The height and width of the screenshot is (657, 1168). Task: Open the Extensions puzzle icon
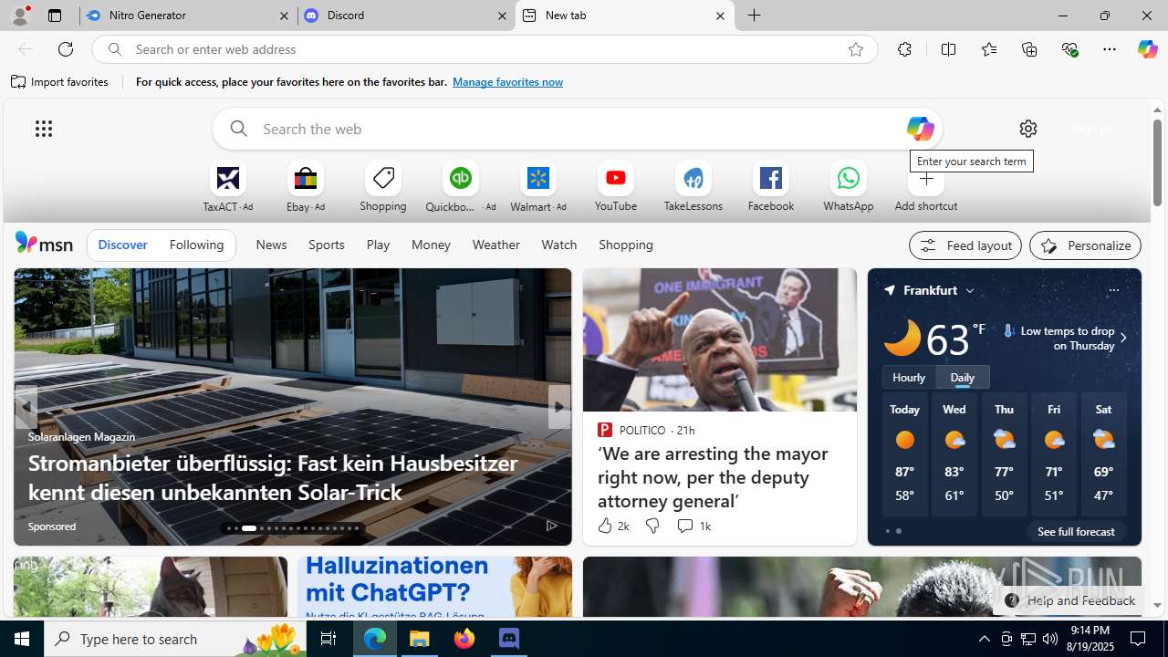pyautogui.click(x=904, y=49)
